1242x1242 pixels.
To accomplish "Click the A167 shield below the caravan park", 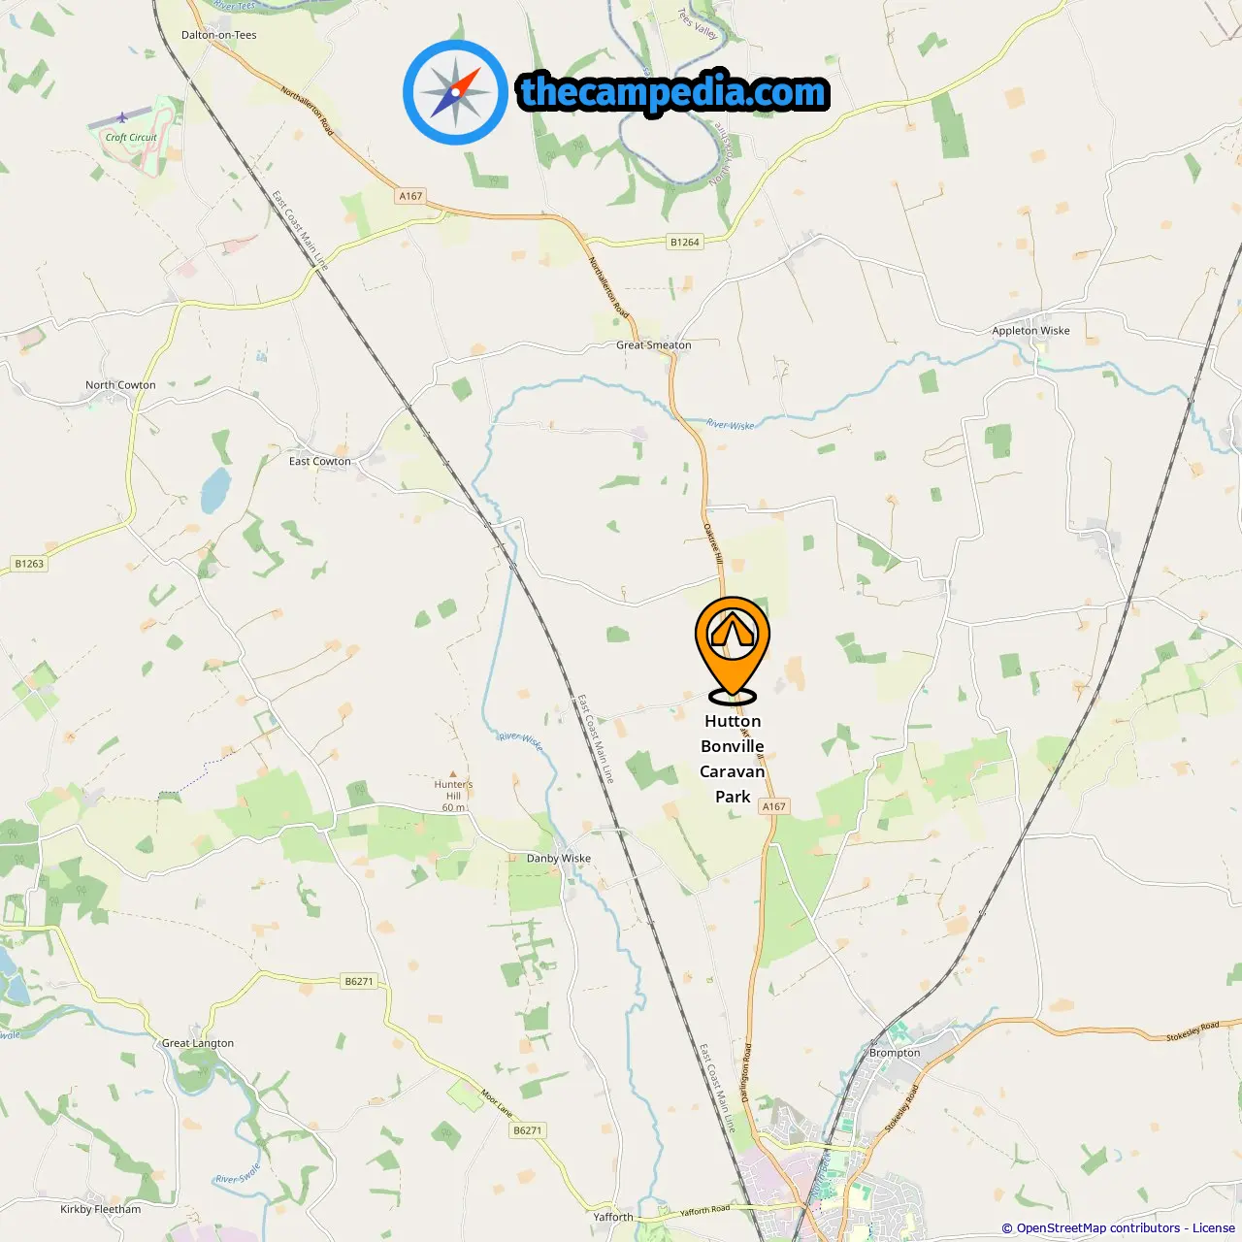I will point(774,806).
